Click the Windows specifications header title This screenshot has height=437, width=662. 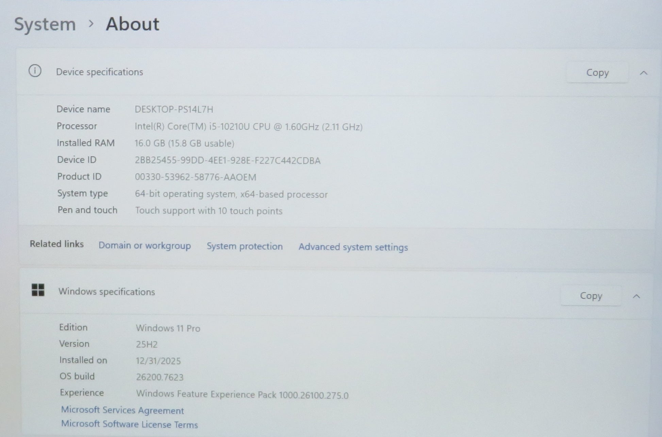click(x=106, y=292)
